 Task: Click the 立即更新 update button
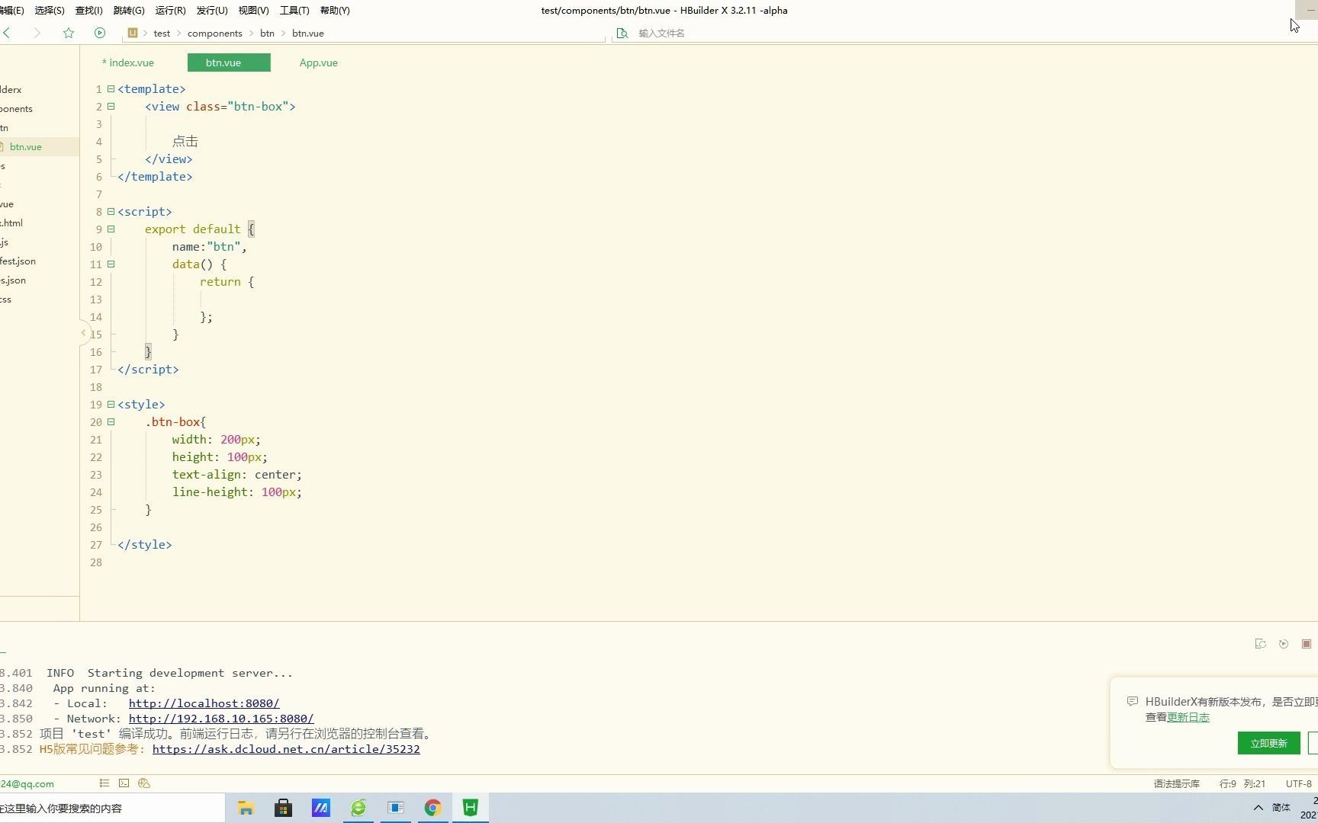click(x=1268, y=743)
